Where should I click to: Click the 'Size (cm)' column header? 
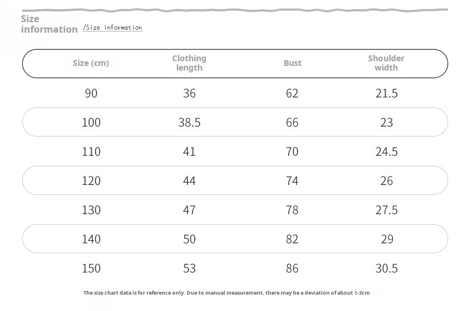click(91, 63)
